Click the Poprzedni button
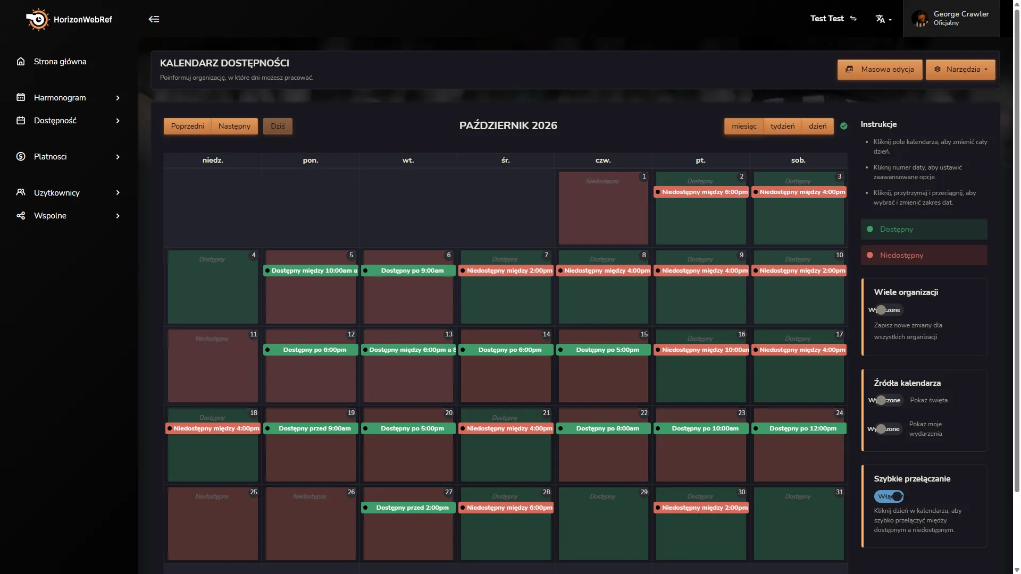Viewport: 1021px width, 574px height. click(188, 126)
